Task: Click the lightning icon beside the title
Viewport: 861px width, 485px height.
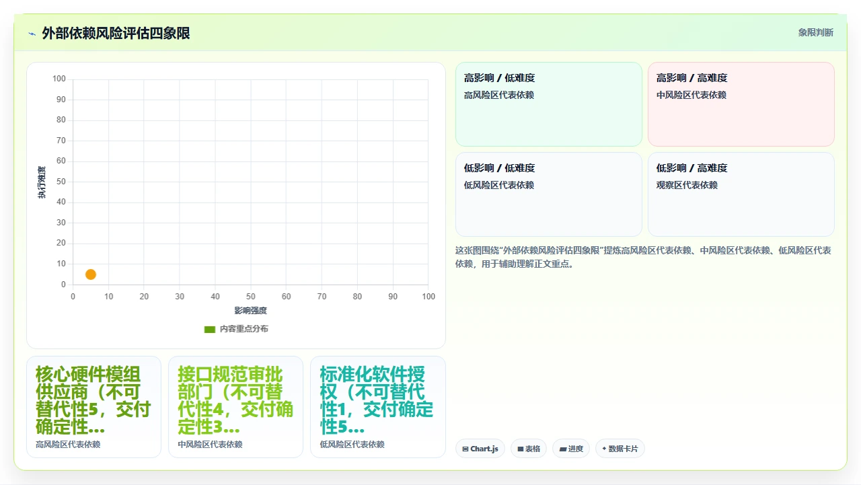Action: (32, 33)
